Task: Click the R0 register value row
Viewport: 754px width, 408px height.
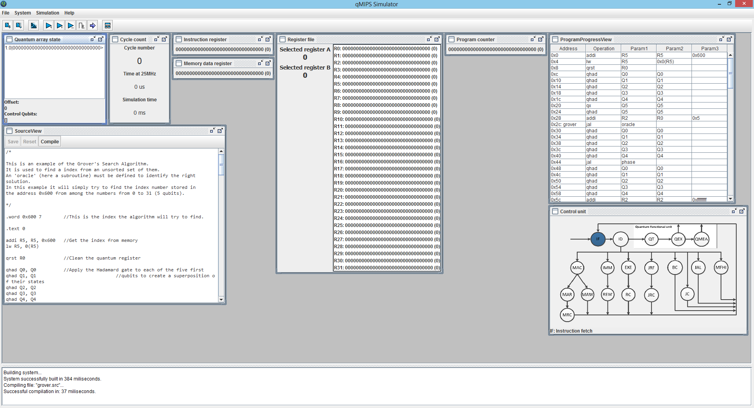Action: [387, 49]
